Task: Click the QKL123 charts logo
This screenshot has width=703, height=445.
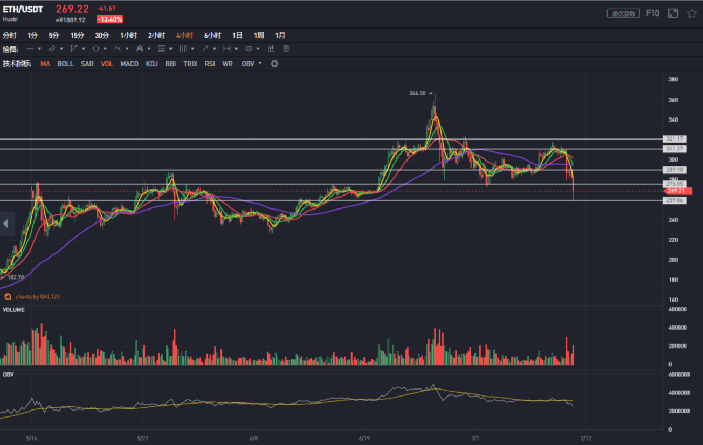Action: pyautogui.click(x=8, y=296)
